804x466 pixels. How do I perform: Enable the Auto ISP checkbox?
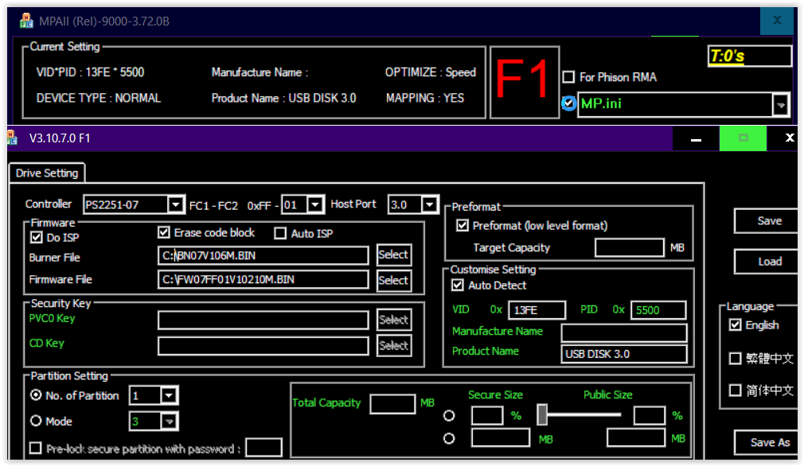click(280, 234)
